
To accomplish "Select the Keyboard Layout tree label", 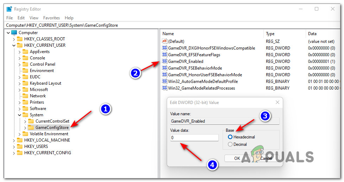I will [45, 83].
